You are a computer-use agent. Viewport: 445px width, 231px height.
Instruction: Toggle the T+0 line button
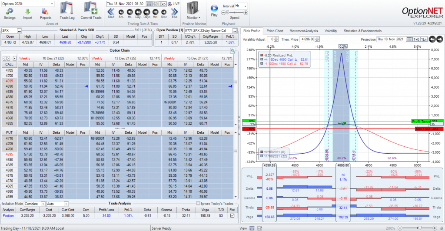tap(416, 39)
